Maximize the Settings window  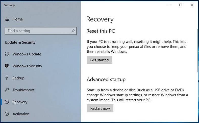[181, 5]
